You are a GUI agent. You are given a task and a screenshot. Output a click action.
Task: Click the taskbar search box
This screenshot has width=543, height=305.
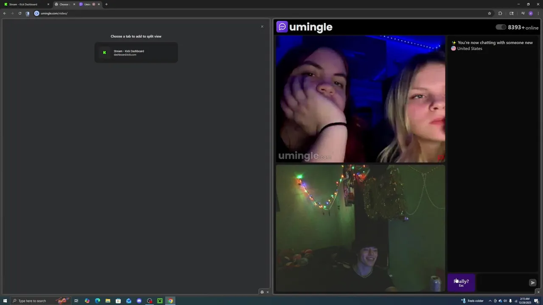click(41, 301)
